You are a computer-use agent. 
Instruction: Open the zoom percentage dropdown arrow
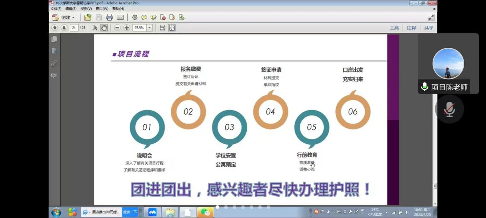point(149,28)
